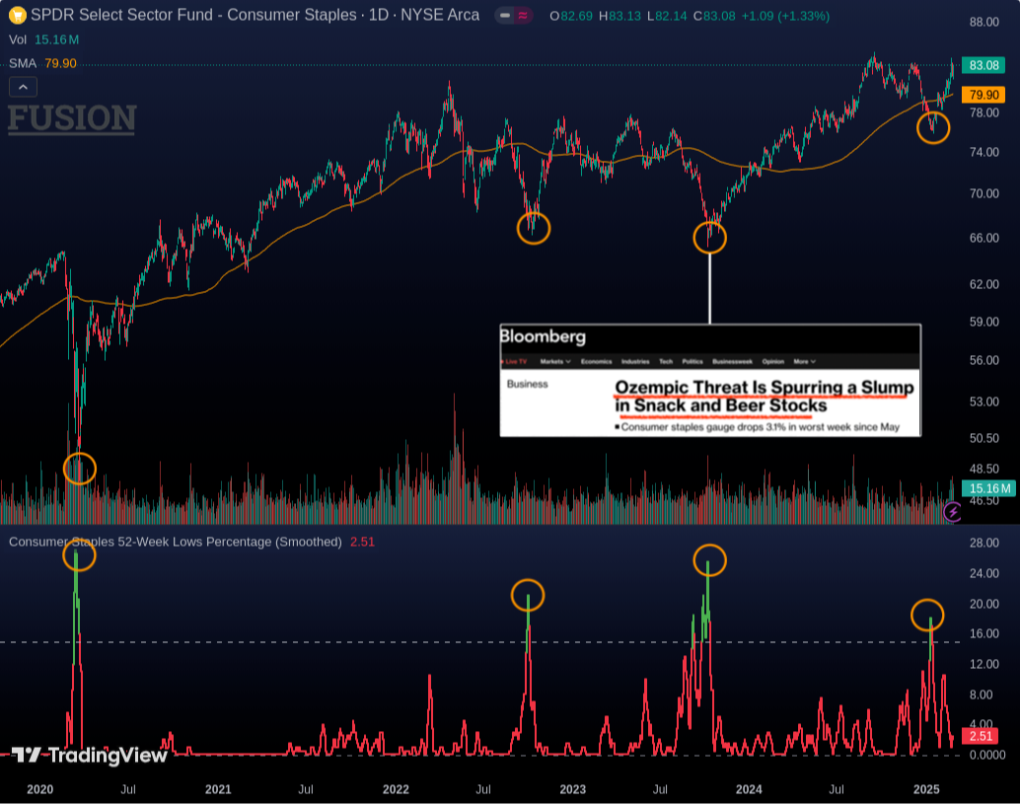Click Tech in the Bloomberg nav
The height and width of the screenshot is (804, 1020).
(666, 362)
